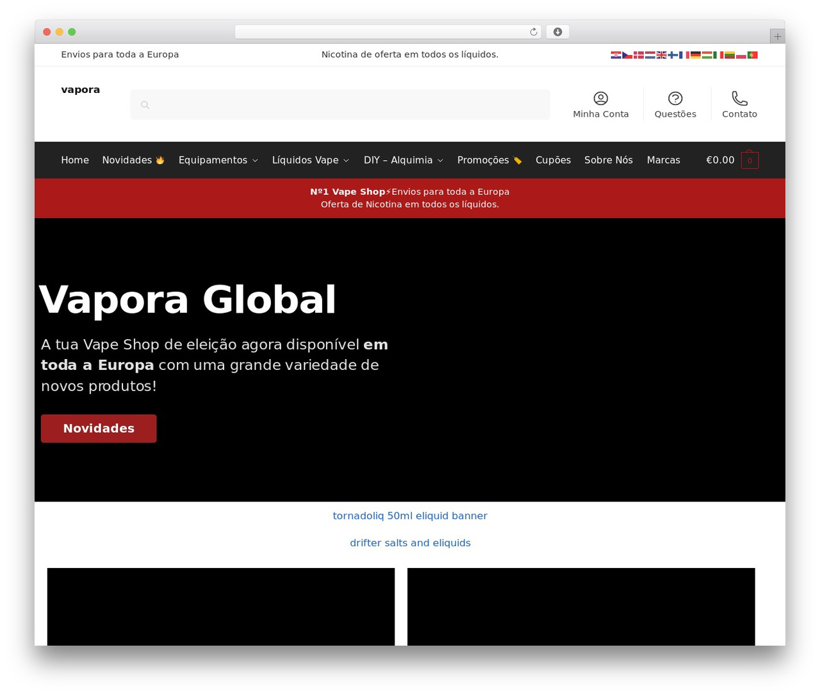Viewport: 820px width, 695px height.
Task: Click the vapora site logo
Action: pos(81,90)
